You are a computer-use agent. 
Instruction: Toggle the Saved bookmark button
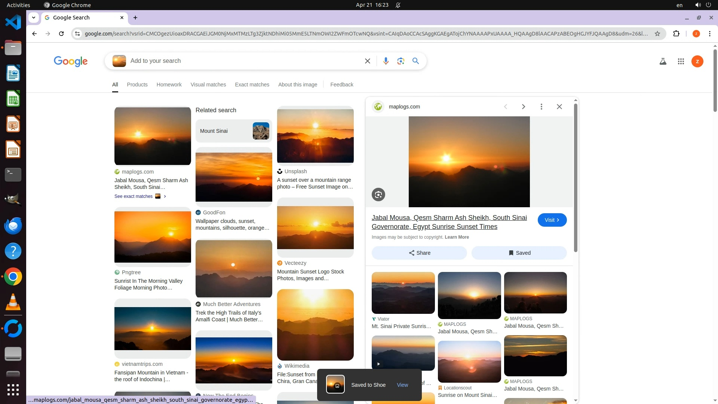click(x=519, y=253)
